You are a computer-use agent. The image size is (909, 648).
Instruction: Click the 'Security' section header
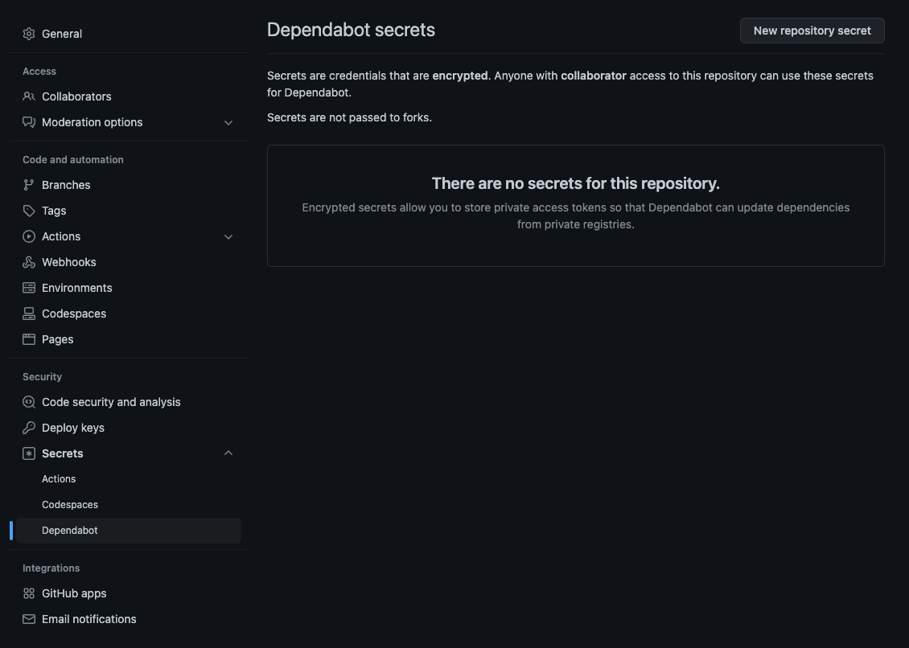[43, 377]
